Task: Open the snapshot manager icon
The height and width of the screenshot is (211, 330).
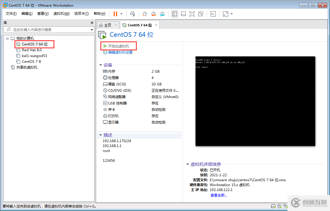Action: (162, 14)
